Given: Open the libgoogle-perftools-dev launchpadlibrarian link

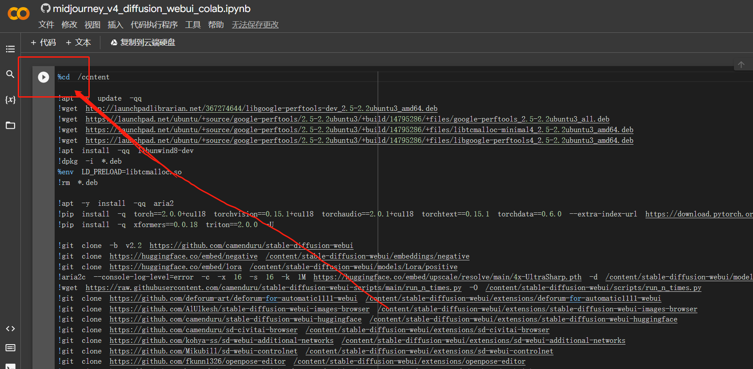Looking at the screenshot, I should 262,109.
